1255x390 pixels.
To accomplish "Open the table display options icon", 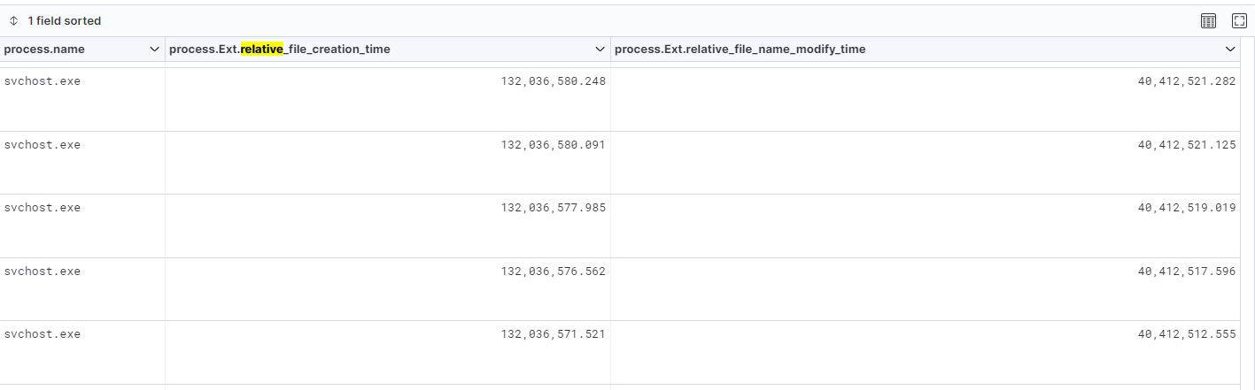I will (x=1208, y=21).
